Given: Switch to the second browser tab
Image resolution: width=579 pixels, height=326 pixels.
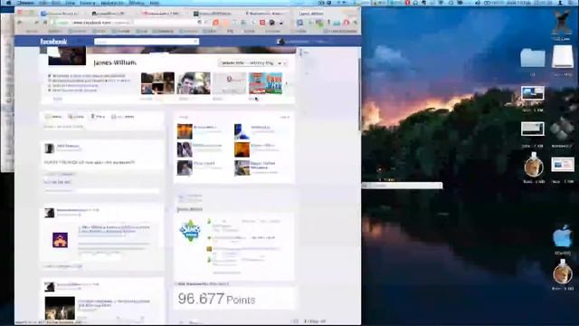Looking at the screenshot, I should pyautogui.click(x=110, y=14).
